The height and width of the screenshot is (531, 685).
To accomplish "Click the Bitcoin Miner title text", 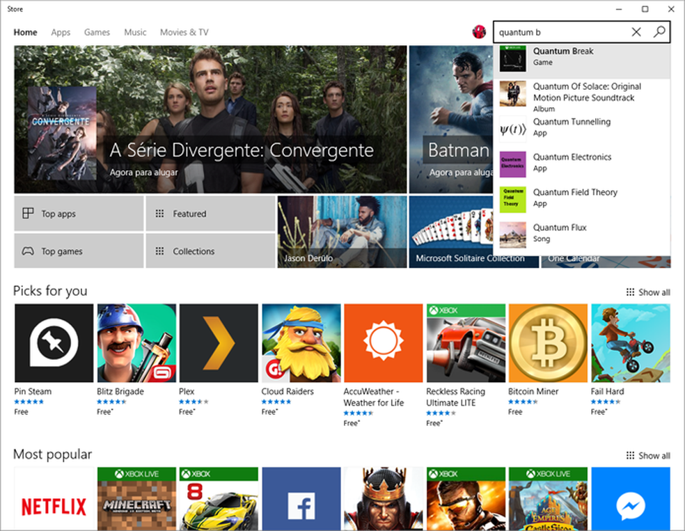I will click(533, 391).
